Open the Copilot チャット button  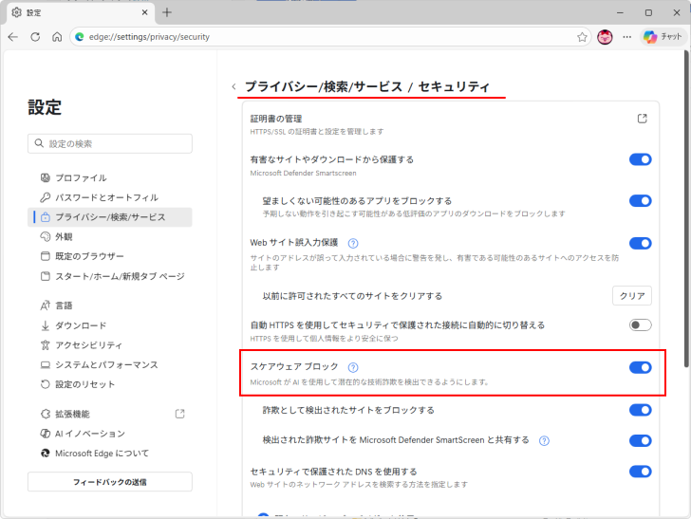point(663,37)
